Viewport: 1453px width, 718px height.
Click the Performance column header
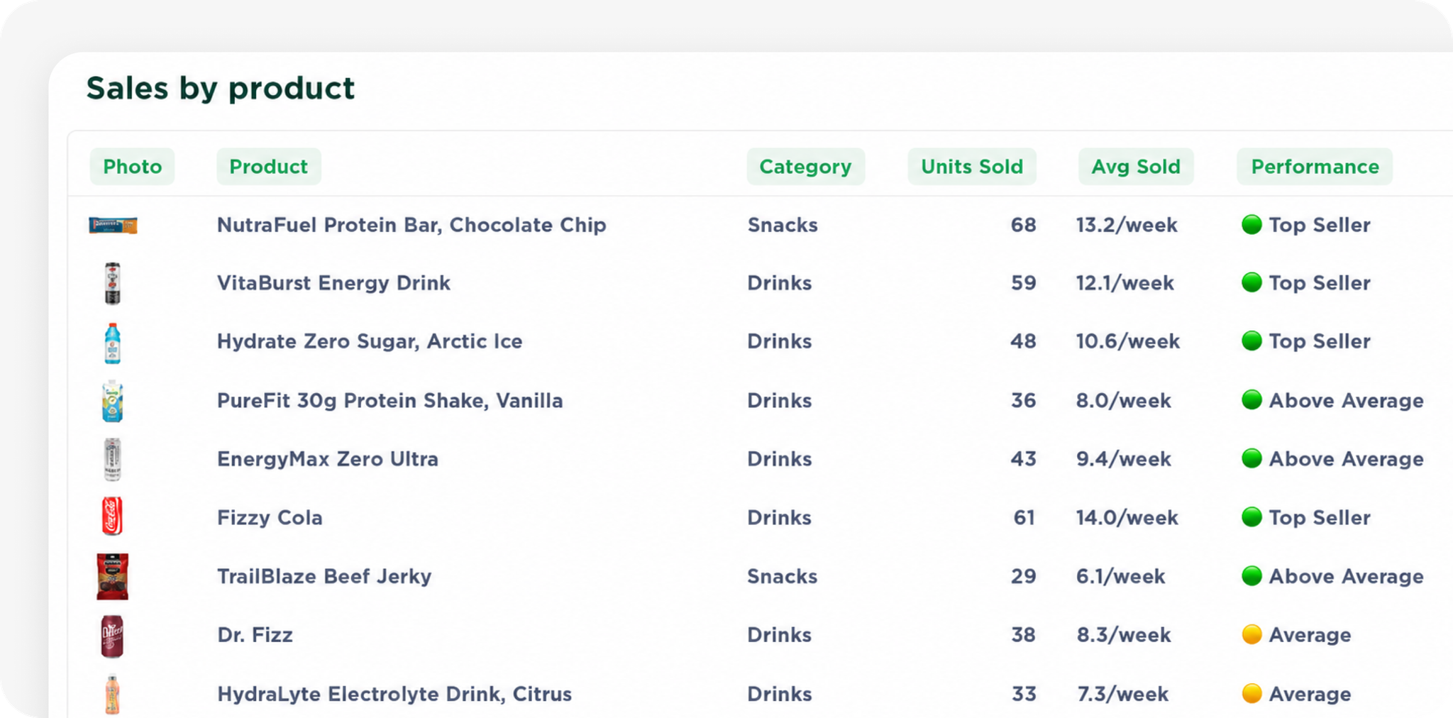click(x=1315, y=167)
